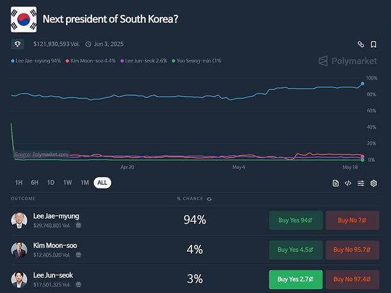Viewport: 391px width, 293px height.
Task: Open the document icon beside the chart controls
Action: click(x=336, y=183)
